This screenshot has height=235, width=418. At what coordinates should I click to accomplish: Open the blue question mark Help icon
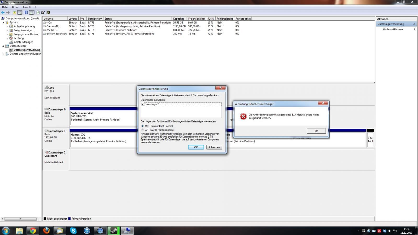click(26, 12)
